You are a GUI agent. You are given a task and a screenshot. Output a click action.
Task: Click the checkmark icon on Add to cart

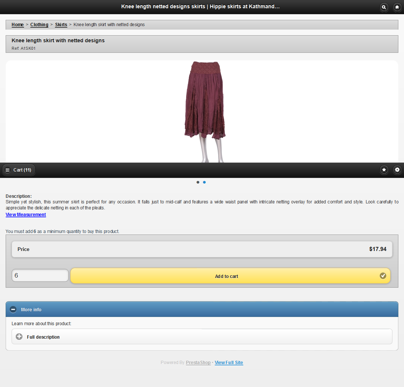click(x=383, y=276)
